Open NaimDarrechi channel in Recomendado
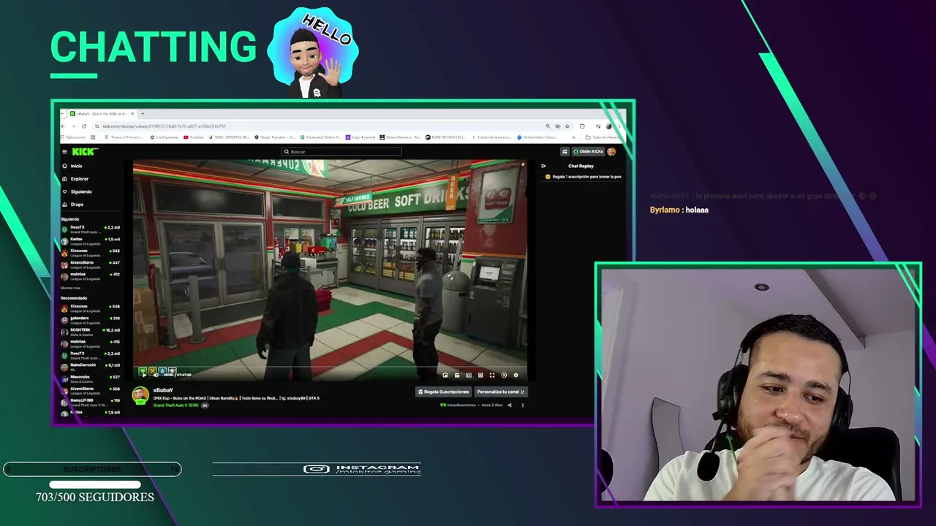This screenshot has width=936, height=526. 90,367
